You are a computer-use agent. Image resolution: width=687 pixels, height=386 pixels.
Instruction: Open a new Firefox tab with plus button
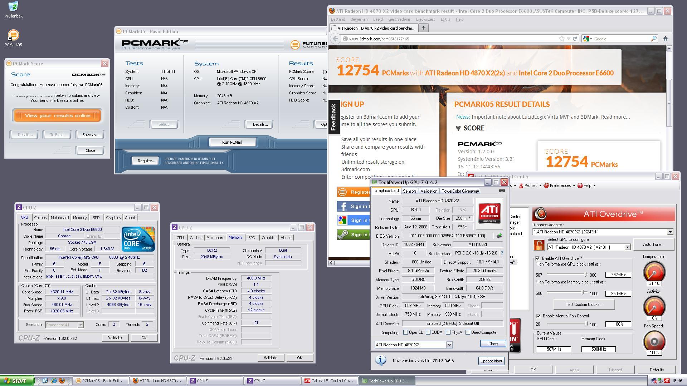point(423,28)
